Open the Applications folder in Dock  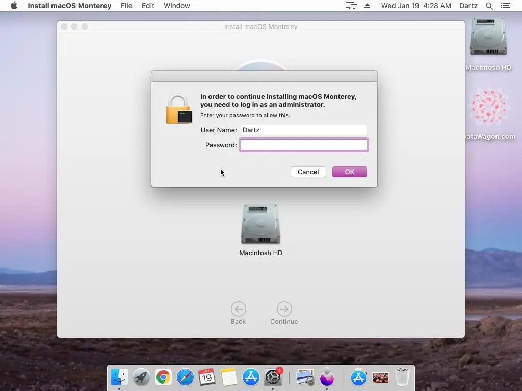[358, 377]
